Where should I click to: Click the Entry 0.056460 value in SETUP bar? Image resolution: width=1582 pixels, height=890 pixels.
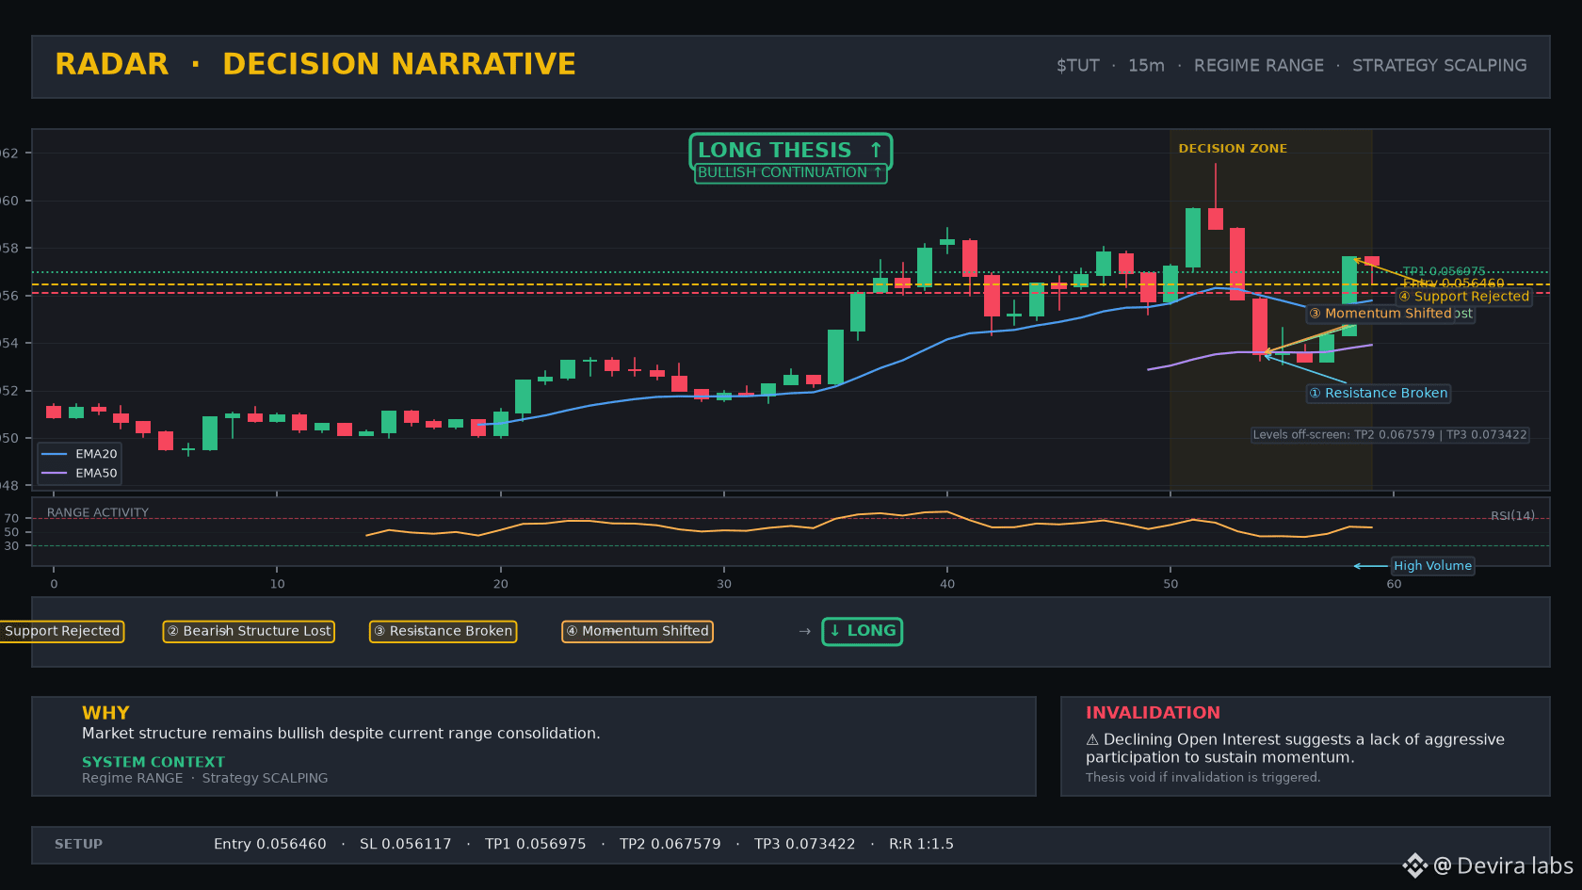coord(270,844)
